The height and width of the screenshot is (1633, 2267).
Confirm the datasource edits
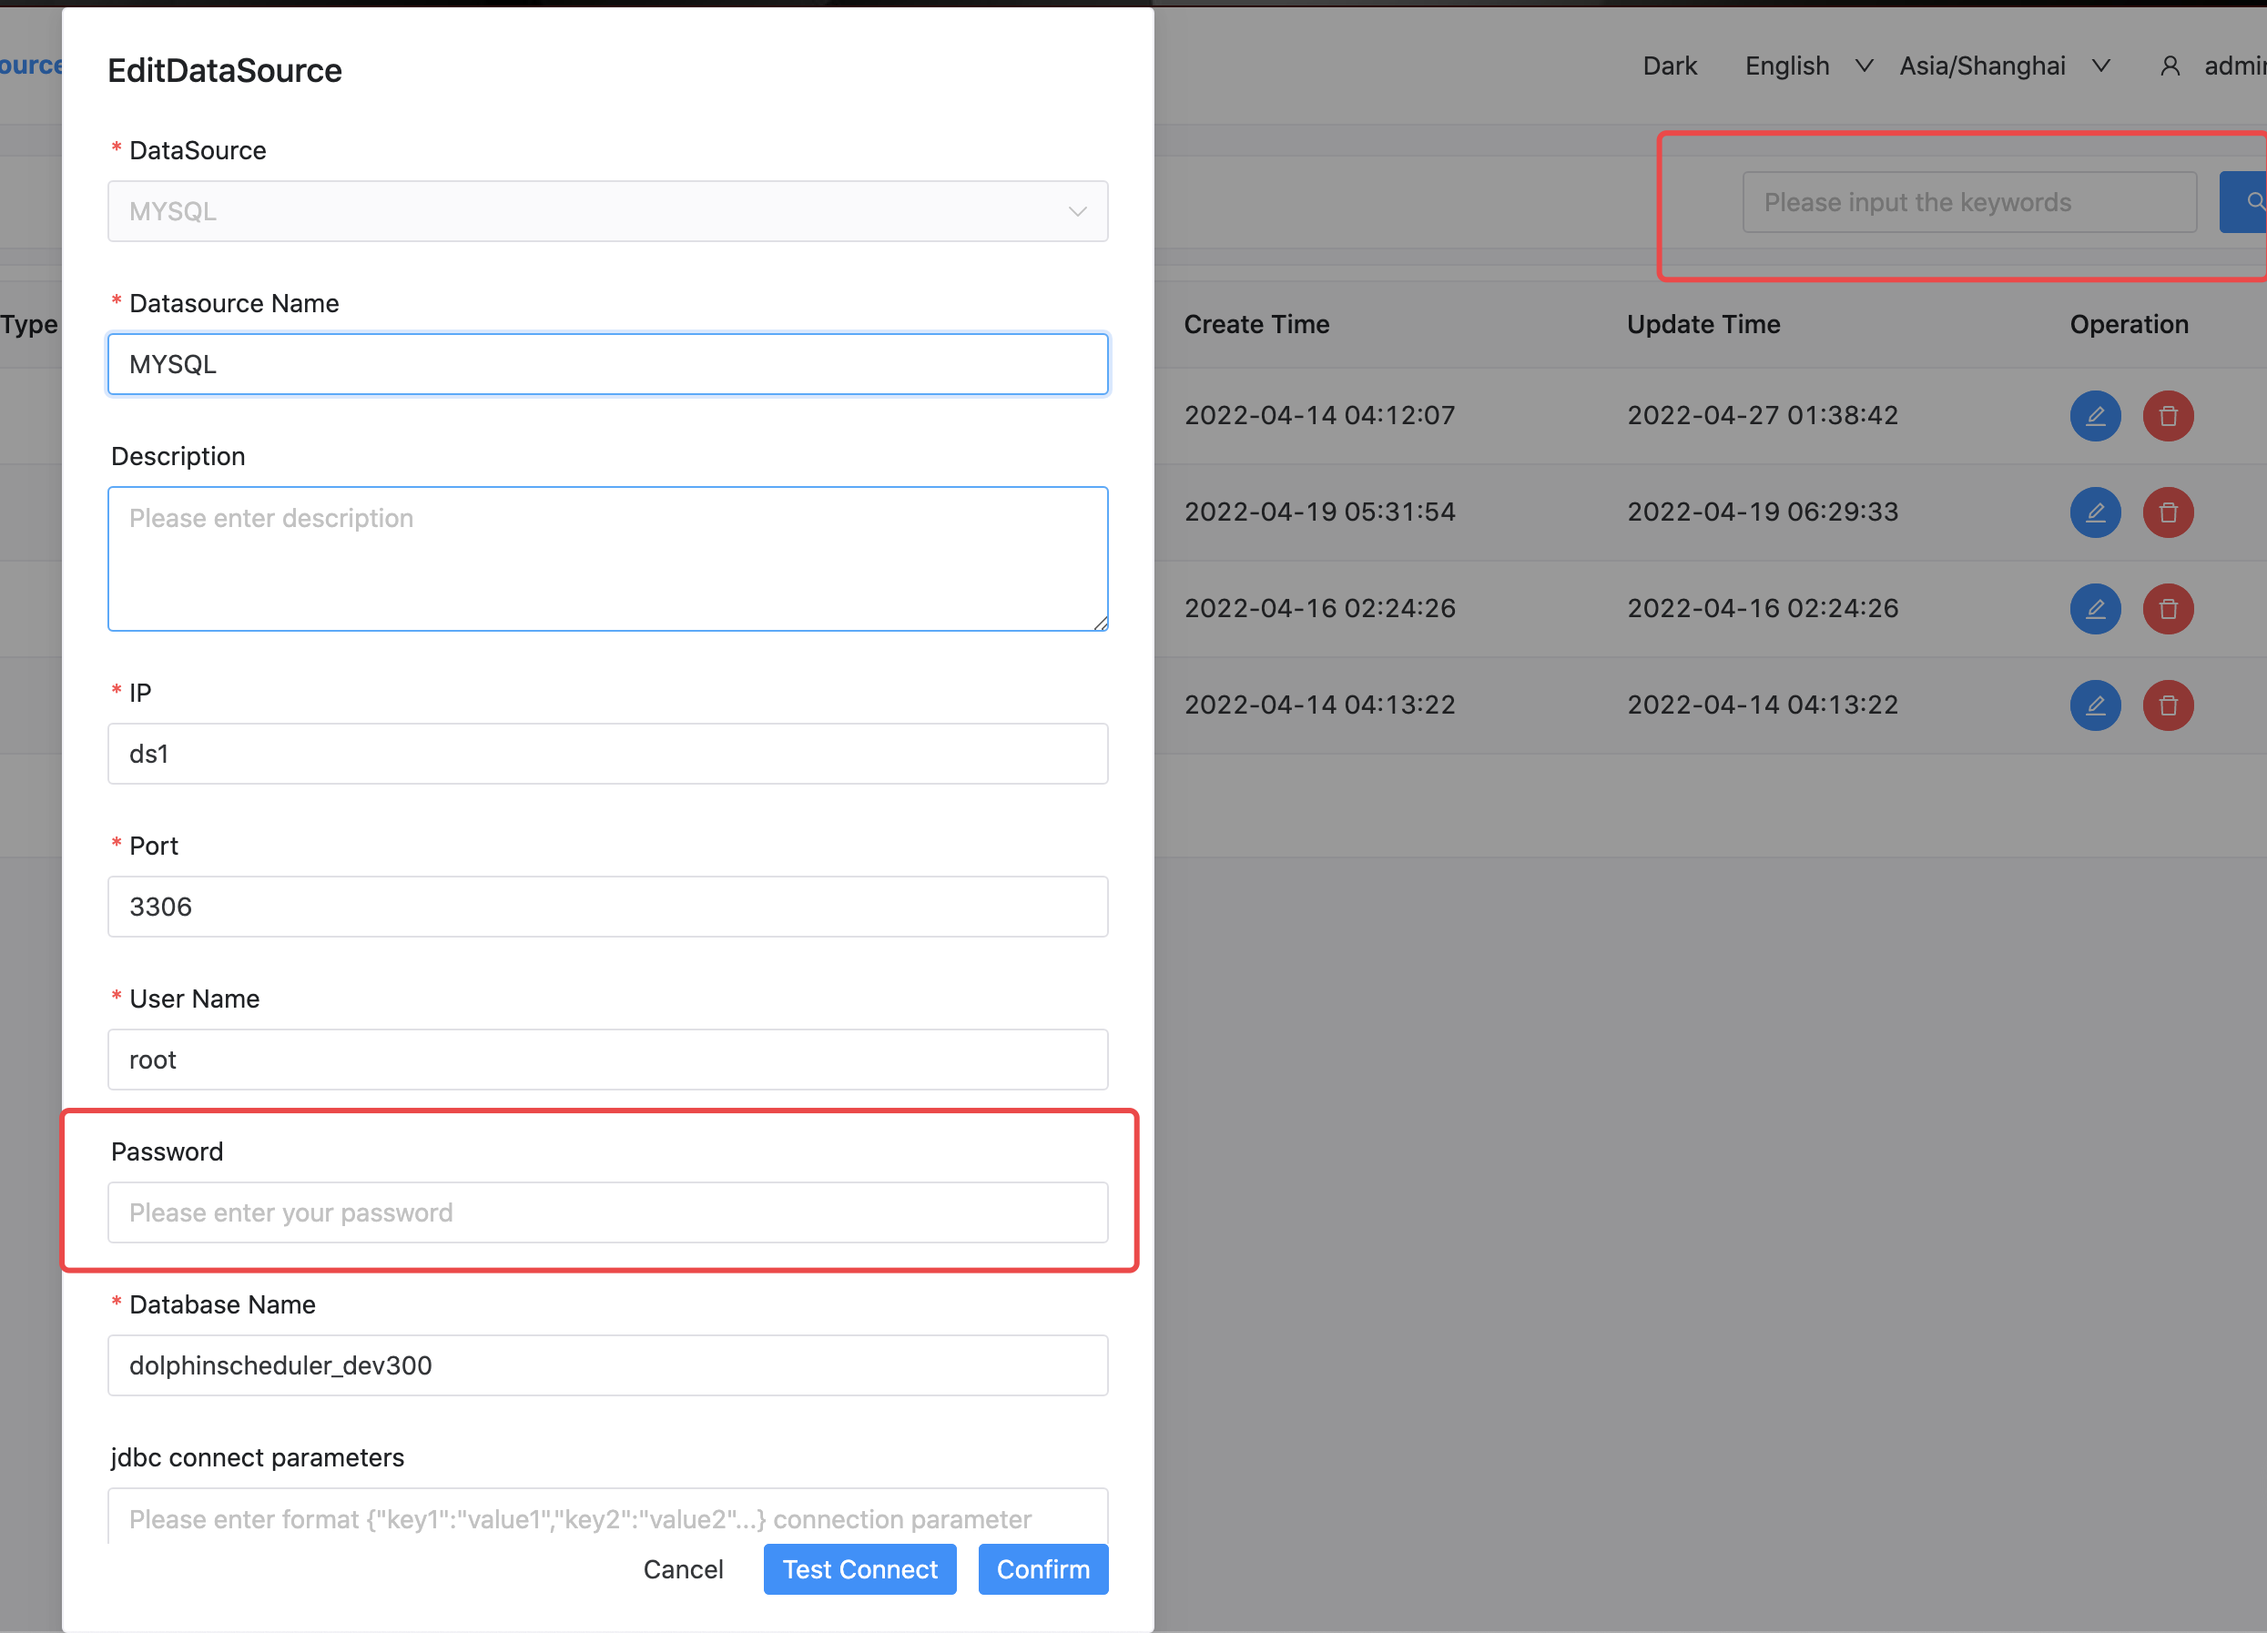1042,1569
